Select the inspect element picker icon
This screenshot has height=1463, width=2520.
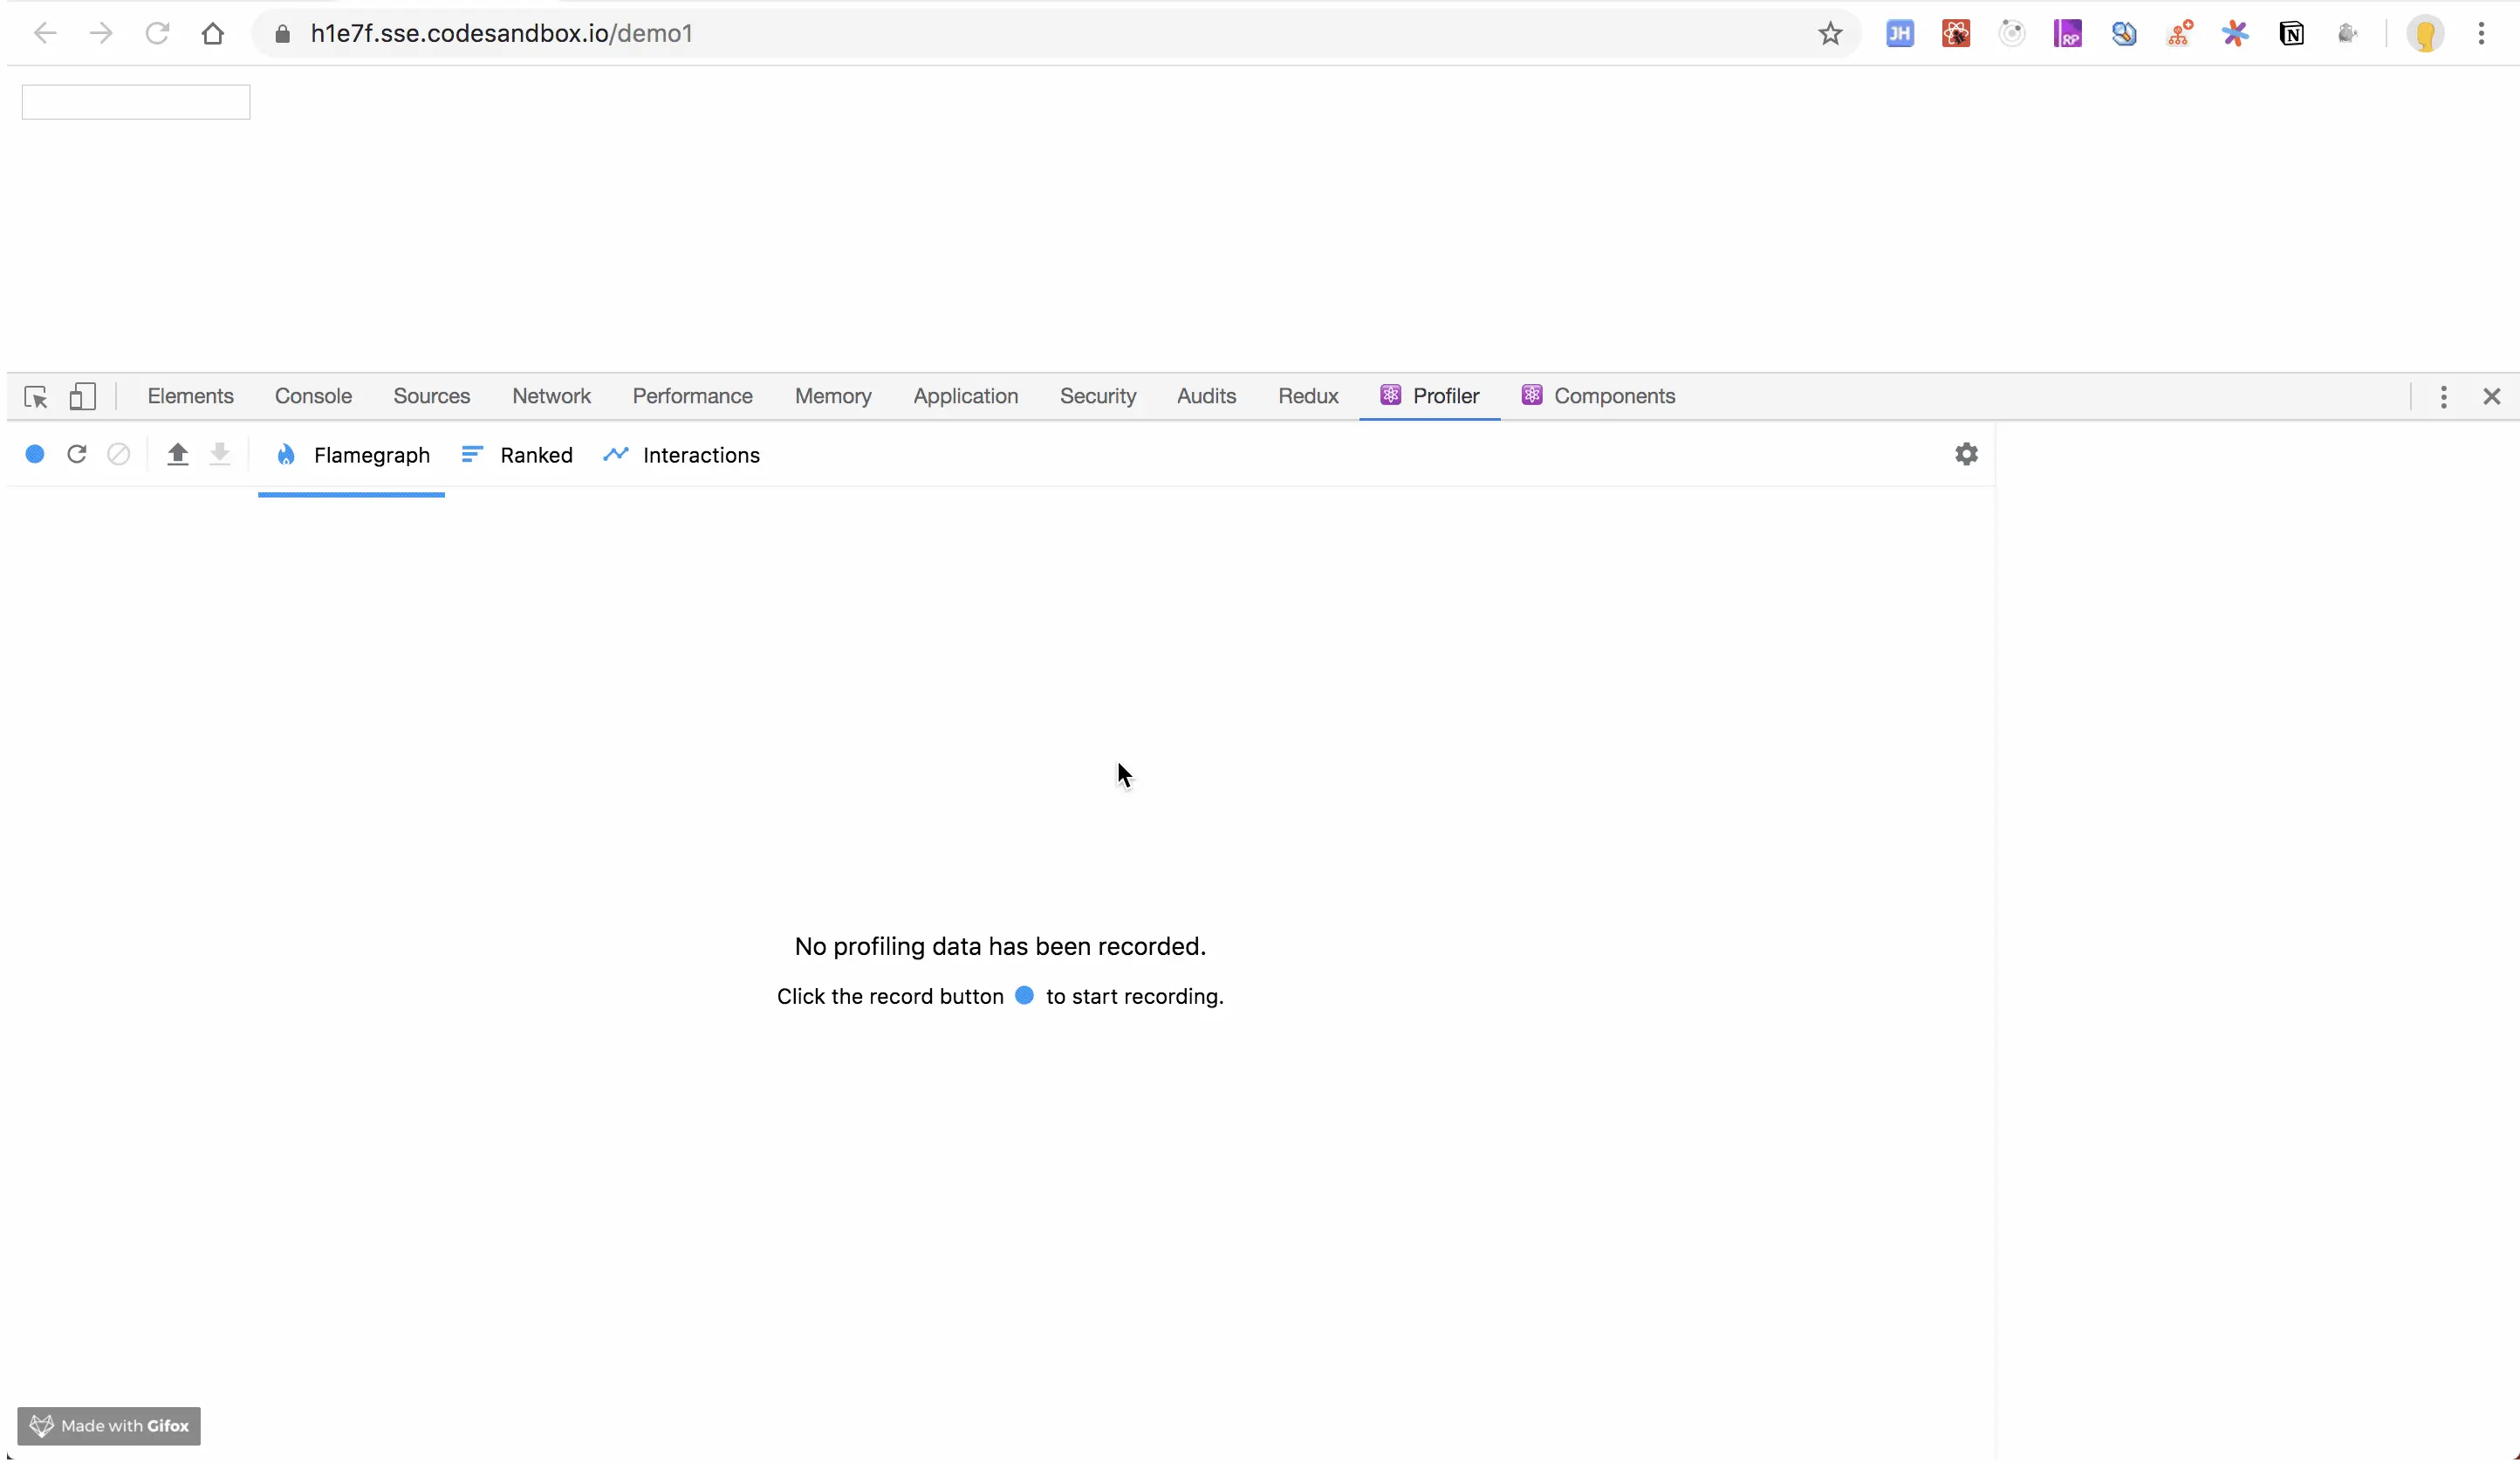pyautogui.click(x=35, y=396)
